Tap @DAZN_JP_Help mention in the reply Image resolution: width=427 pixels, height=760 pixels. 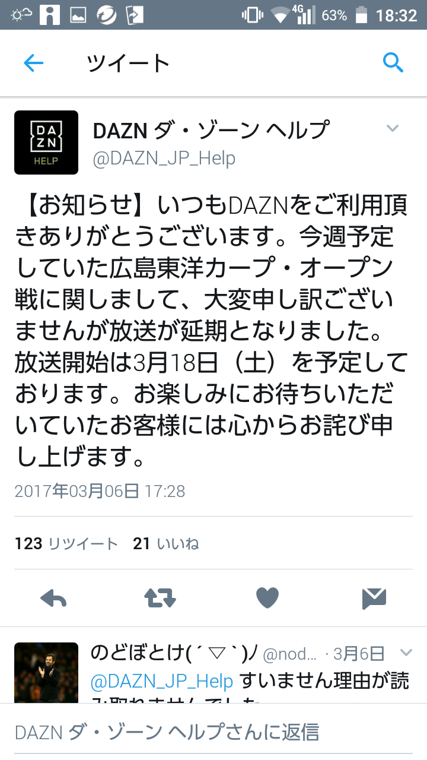(x=162, y=681)
